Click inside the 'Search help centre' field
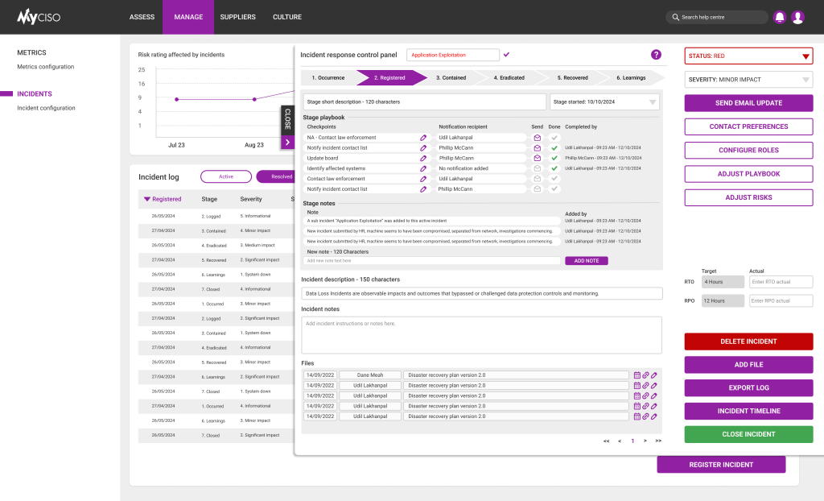This screenshot has width=824, height=501. [716, 16]
